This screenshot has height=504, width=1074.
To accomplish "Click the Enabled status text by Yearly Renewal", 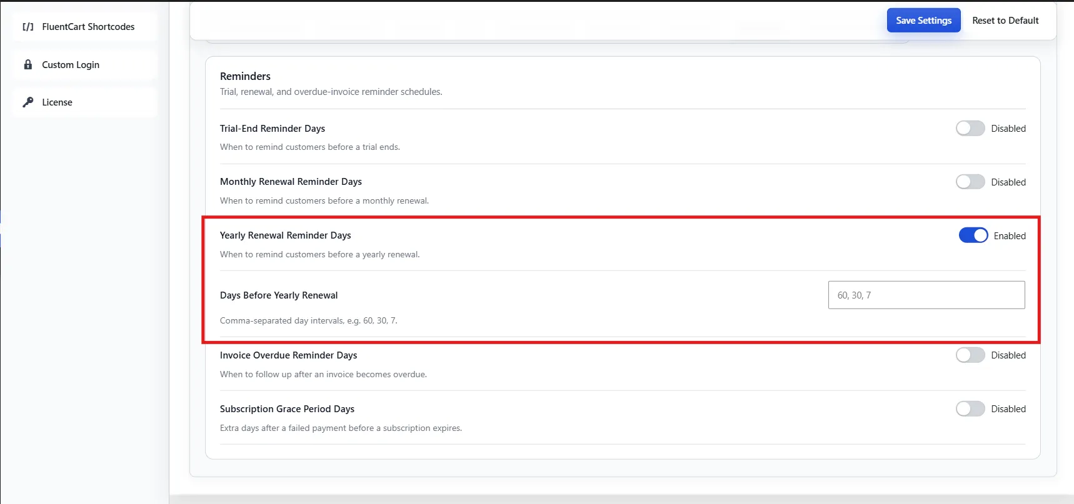I will [1010, 236].
